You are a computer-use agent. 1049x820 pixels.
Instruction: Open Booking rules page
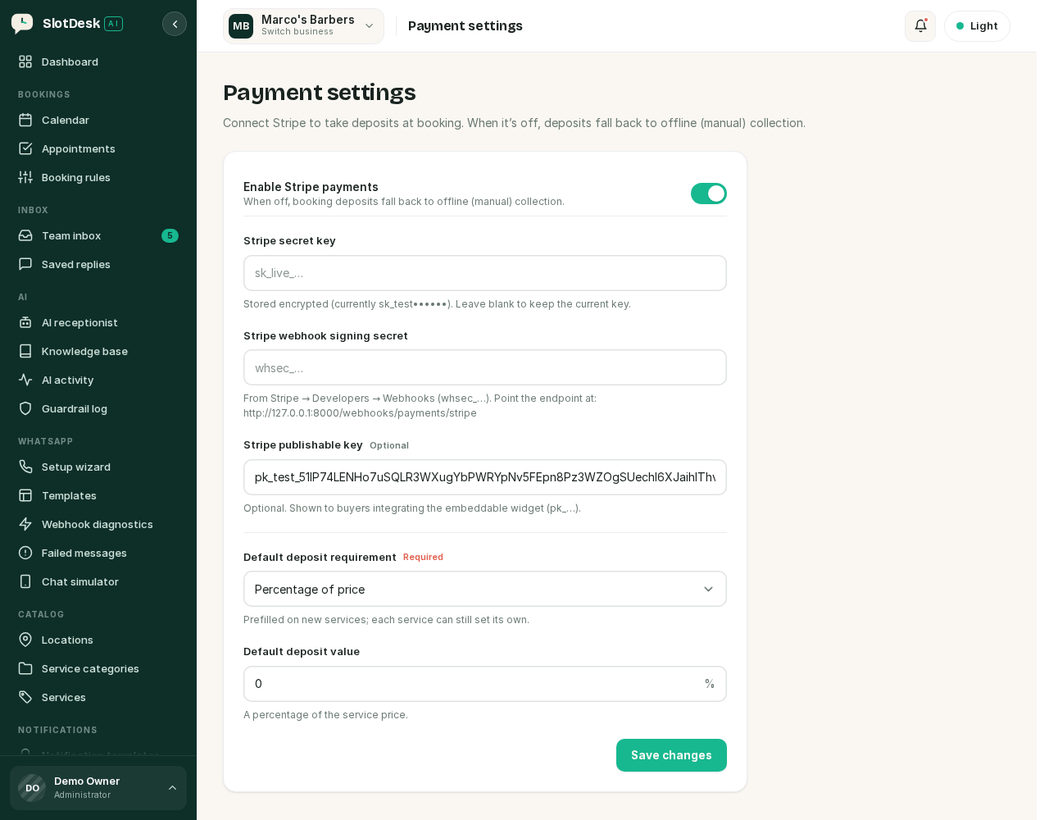98,177
